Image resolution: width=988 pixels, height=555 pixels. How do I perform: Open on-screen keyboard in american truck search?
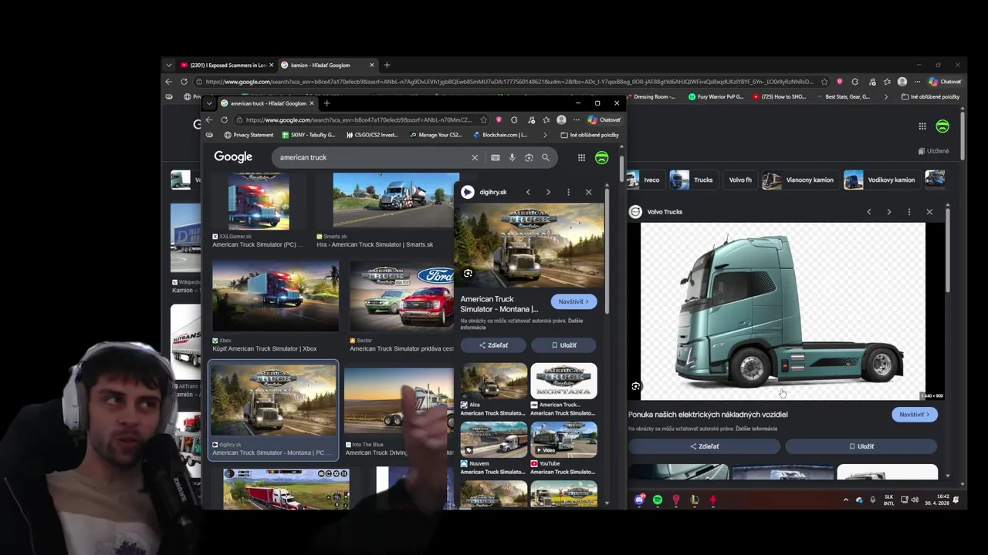tap(495, 157)
